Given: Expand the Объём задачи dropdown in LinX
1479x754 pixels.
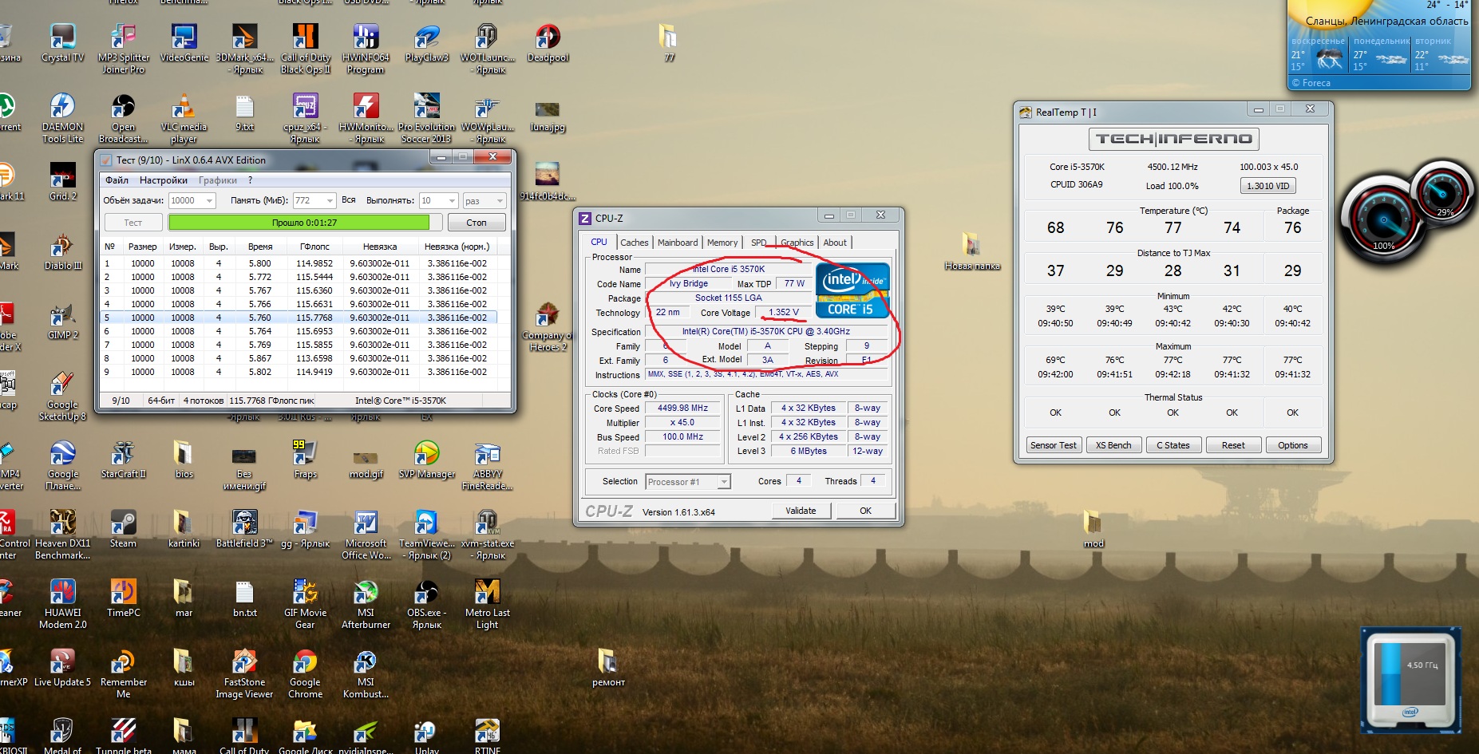Looking at the screenshot, I should pos(210,201).
